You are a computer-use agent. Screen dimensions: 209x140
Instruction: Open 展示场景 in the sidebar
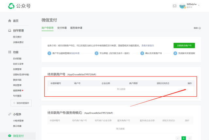click(17, 126)
